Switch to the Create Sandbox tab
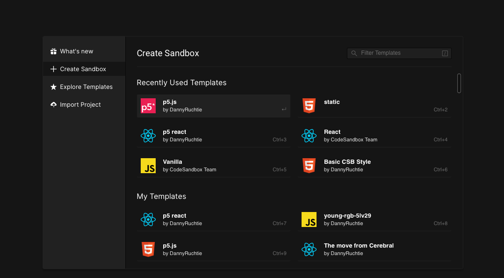 point(84,69)
